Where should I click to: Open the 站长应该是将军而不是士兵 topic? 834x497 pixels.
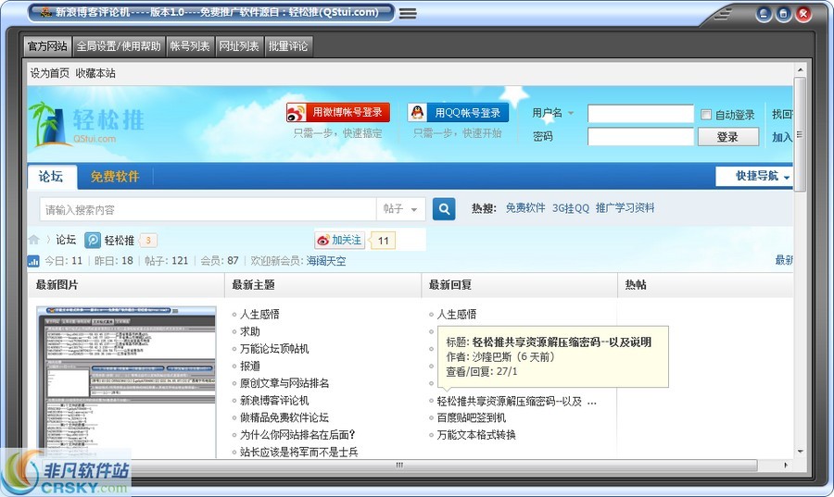pos(299,452)
